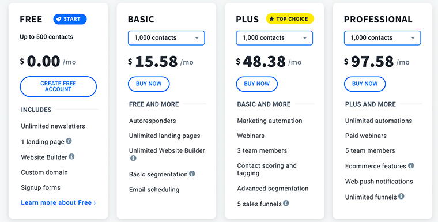
Task: Open the Basic plan contacts dropdown
Action: pyautogui.click(x=167, y=37)
